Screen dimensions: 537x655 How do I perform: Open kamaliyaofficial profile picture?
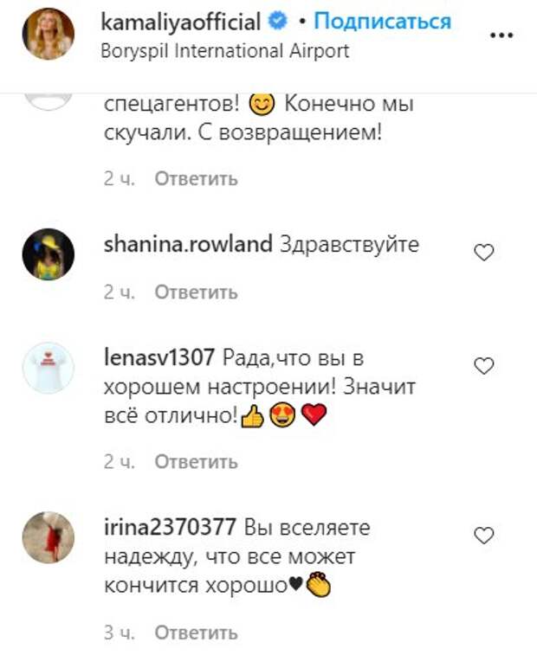pos(49,34)
